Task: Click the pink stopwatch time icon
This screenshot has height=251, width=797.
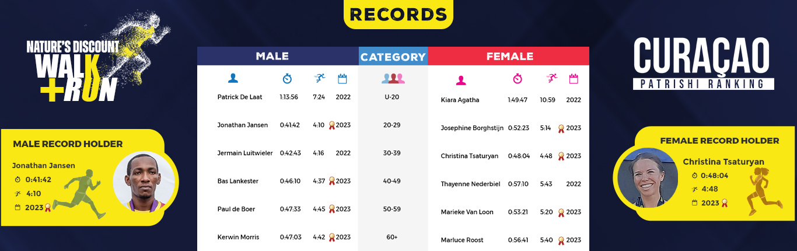Action: (x=518, y=78)
